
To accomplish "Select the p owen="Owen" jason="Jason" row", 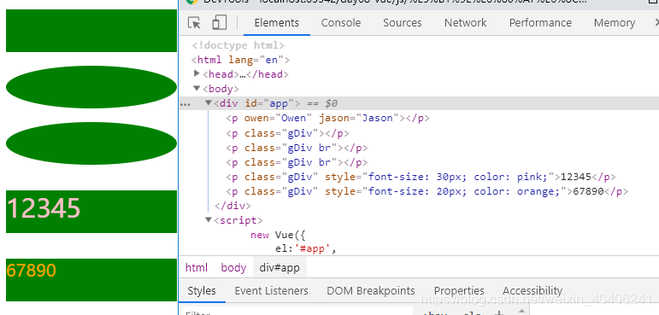I will pos(327,118).
